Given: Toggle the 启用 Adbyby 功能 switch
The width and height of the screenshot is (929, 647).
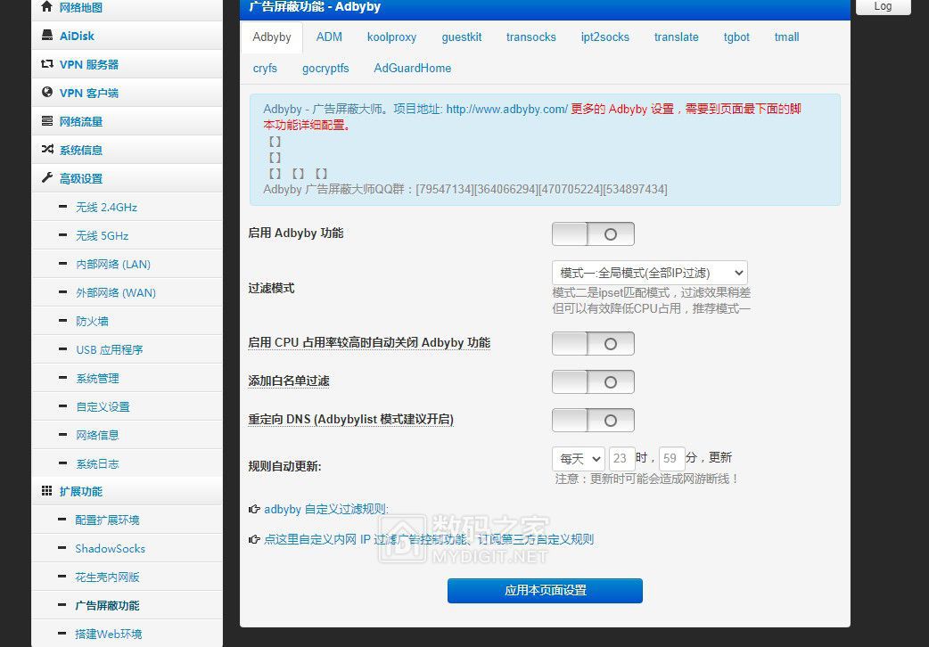Looking at the screenshot, I should [593, 234].
